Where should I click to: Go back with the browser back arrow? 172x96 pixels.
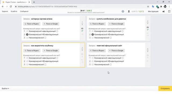coord(3,6)
